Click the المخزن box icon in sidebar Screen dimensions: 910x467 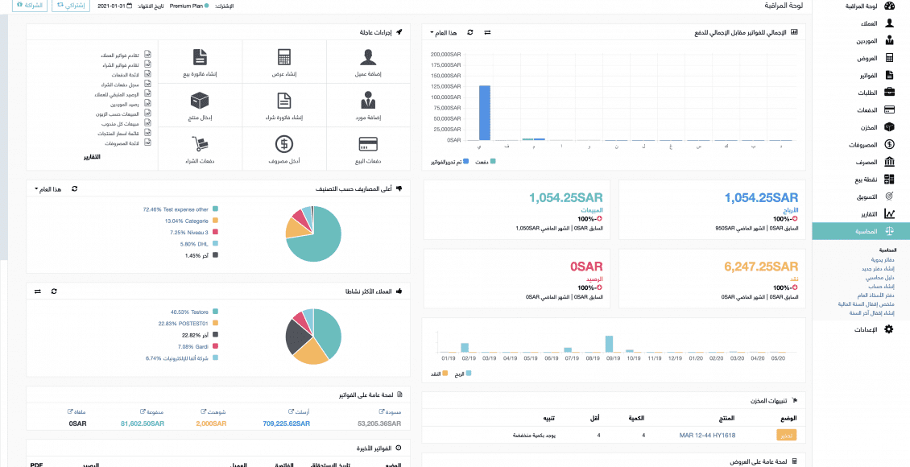coord(888,127)
